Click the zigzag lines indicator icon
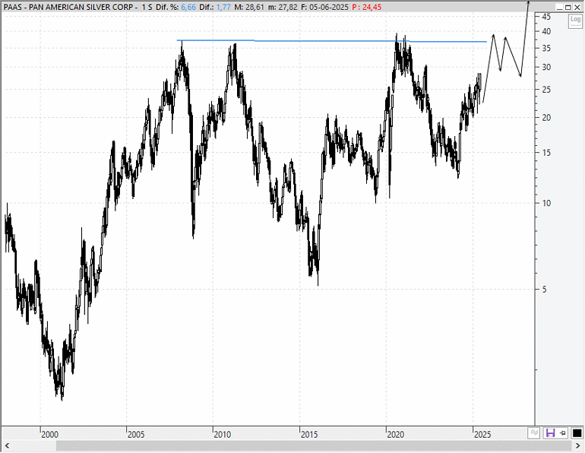 534,433
